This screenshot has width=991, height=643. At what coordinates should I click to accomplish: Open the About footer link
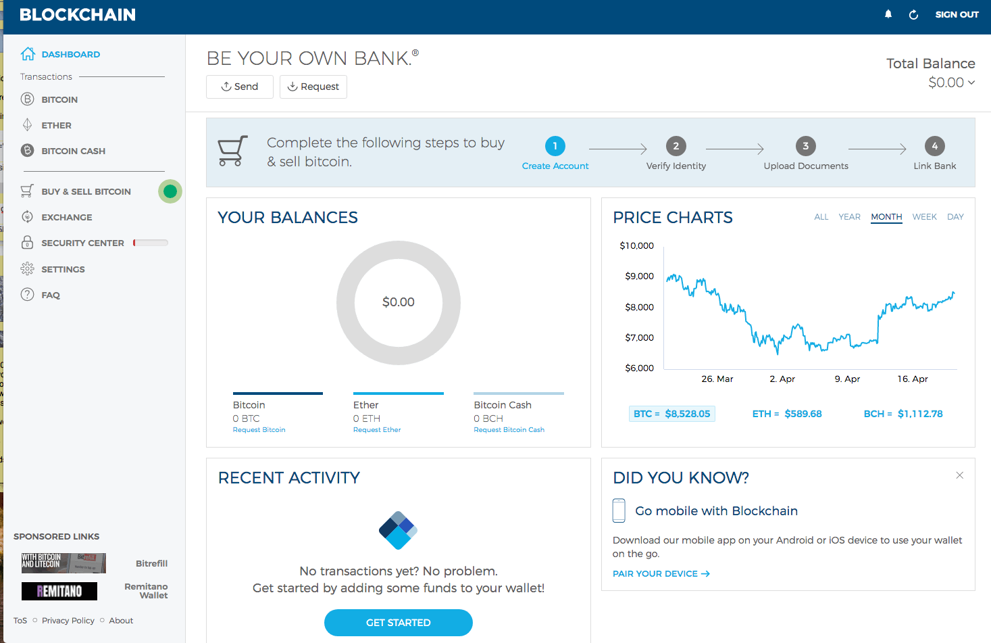click(121, 621)
